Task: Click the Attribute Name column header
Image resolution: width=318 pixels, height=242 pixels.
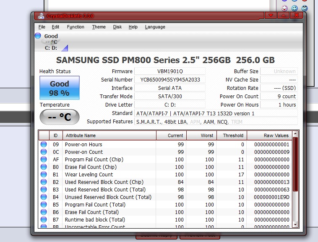Action: tap(109, 135)
